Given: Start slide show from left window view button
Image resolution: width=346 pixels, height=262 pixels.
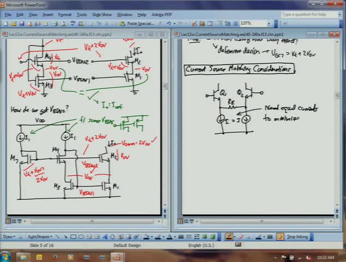Looking at the screenshot, I should 20,221.
